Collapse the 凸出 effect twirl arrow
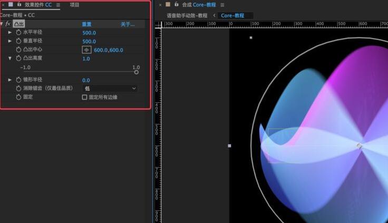Viewport: 388px width, 223px height. tap(2, 24)
